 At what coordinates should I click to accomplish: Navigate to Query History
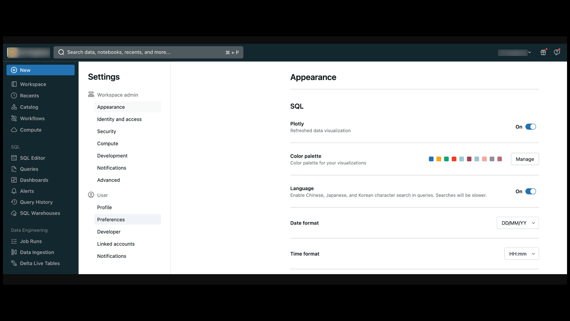[37, 202]
